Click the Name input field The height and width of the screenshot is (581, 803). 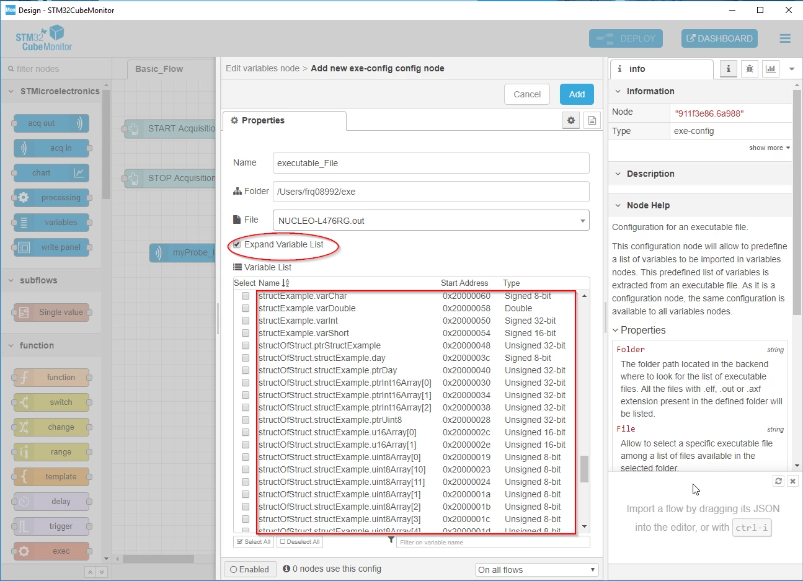point(431,163)
